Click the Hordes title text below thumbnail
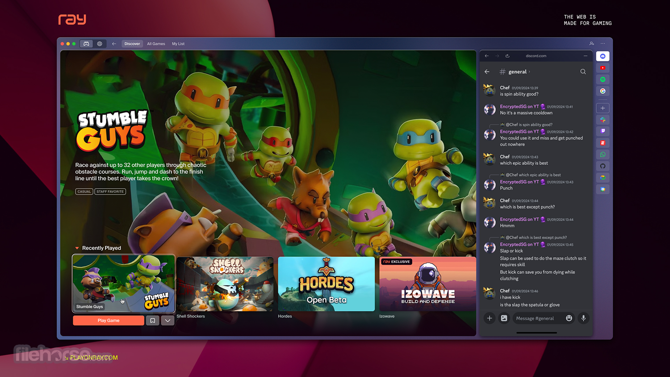Image resolution: width=670 pixels, height=377 pixels. coord(285,316)
